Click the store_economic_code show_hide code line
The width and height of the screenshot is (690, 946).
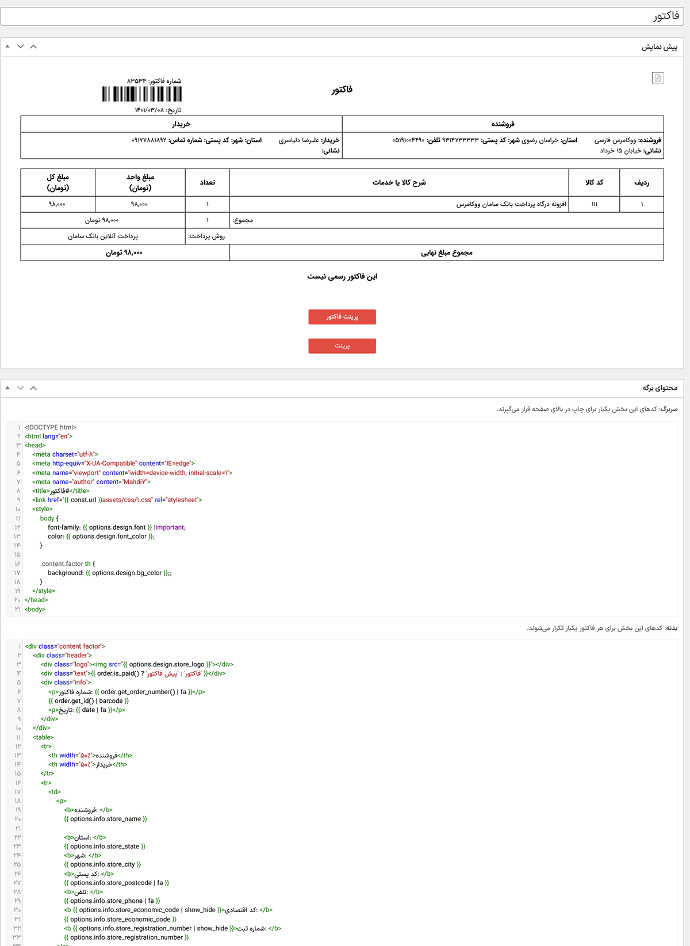click(168, 910)
